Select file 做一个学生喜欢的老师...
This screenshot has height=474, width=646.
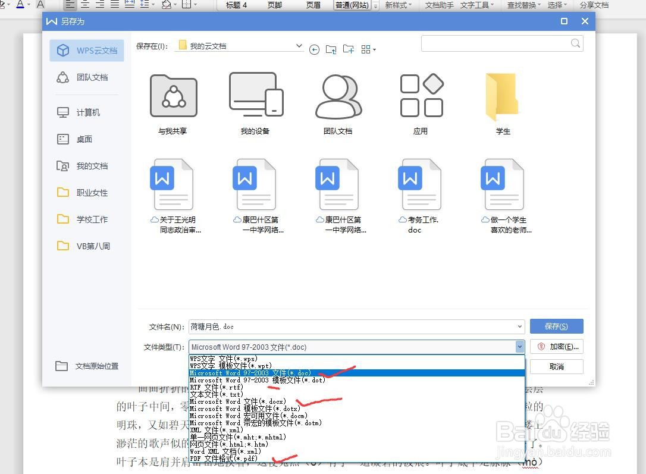pyautogui.click(x=506, y=197)
